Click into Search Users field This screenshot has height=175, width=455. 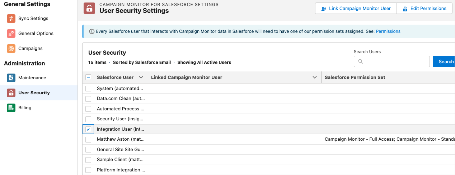coord(392,61)
